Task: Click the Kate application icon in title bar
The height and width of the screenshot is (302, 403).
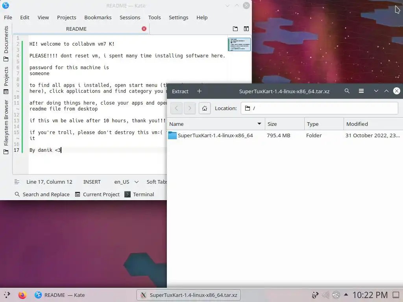Action: (6, 6)
